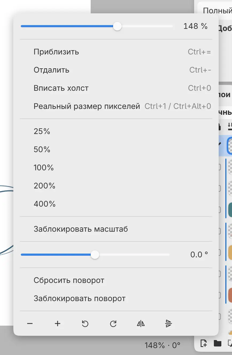Click the 0.0 ° rotation value field
232x355 pixels.
coord(199,255)
